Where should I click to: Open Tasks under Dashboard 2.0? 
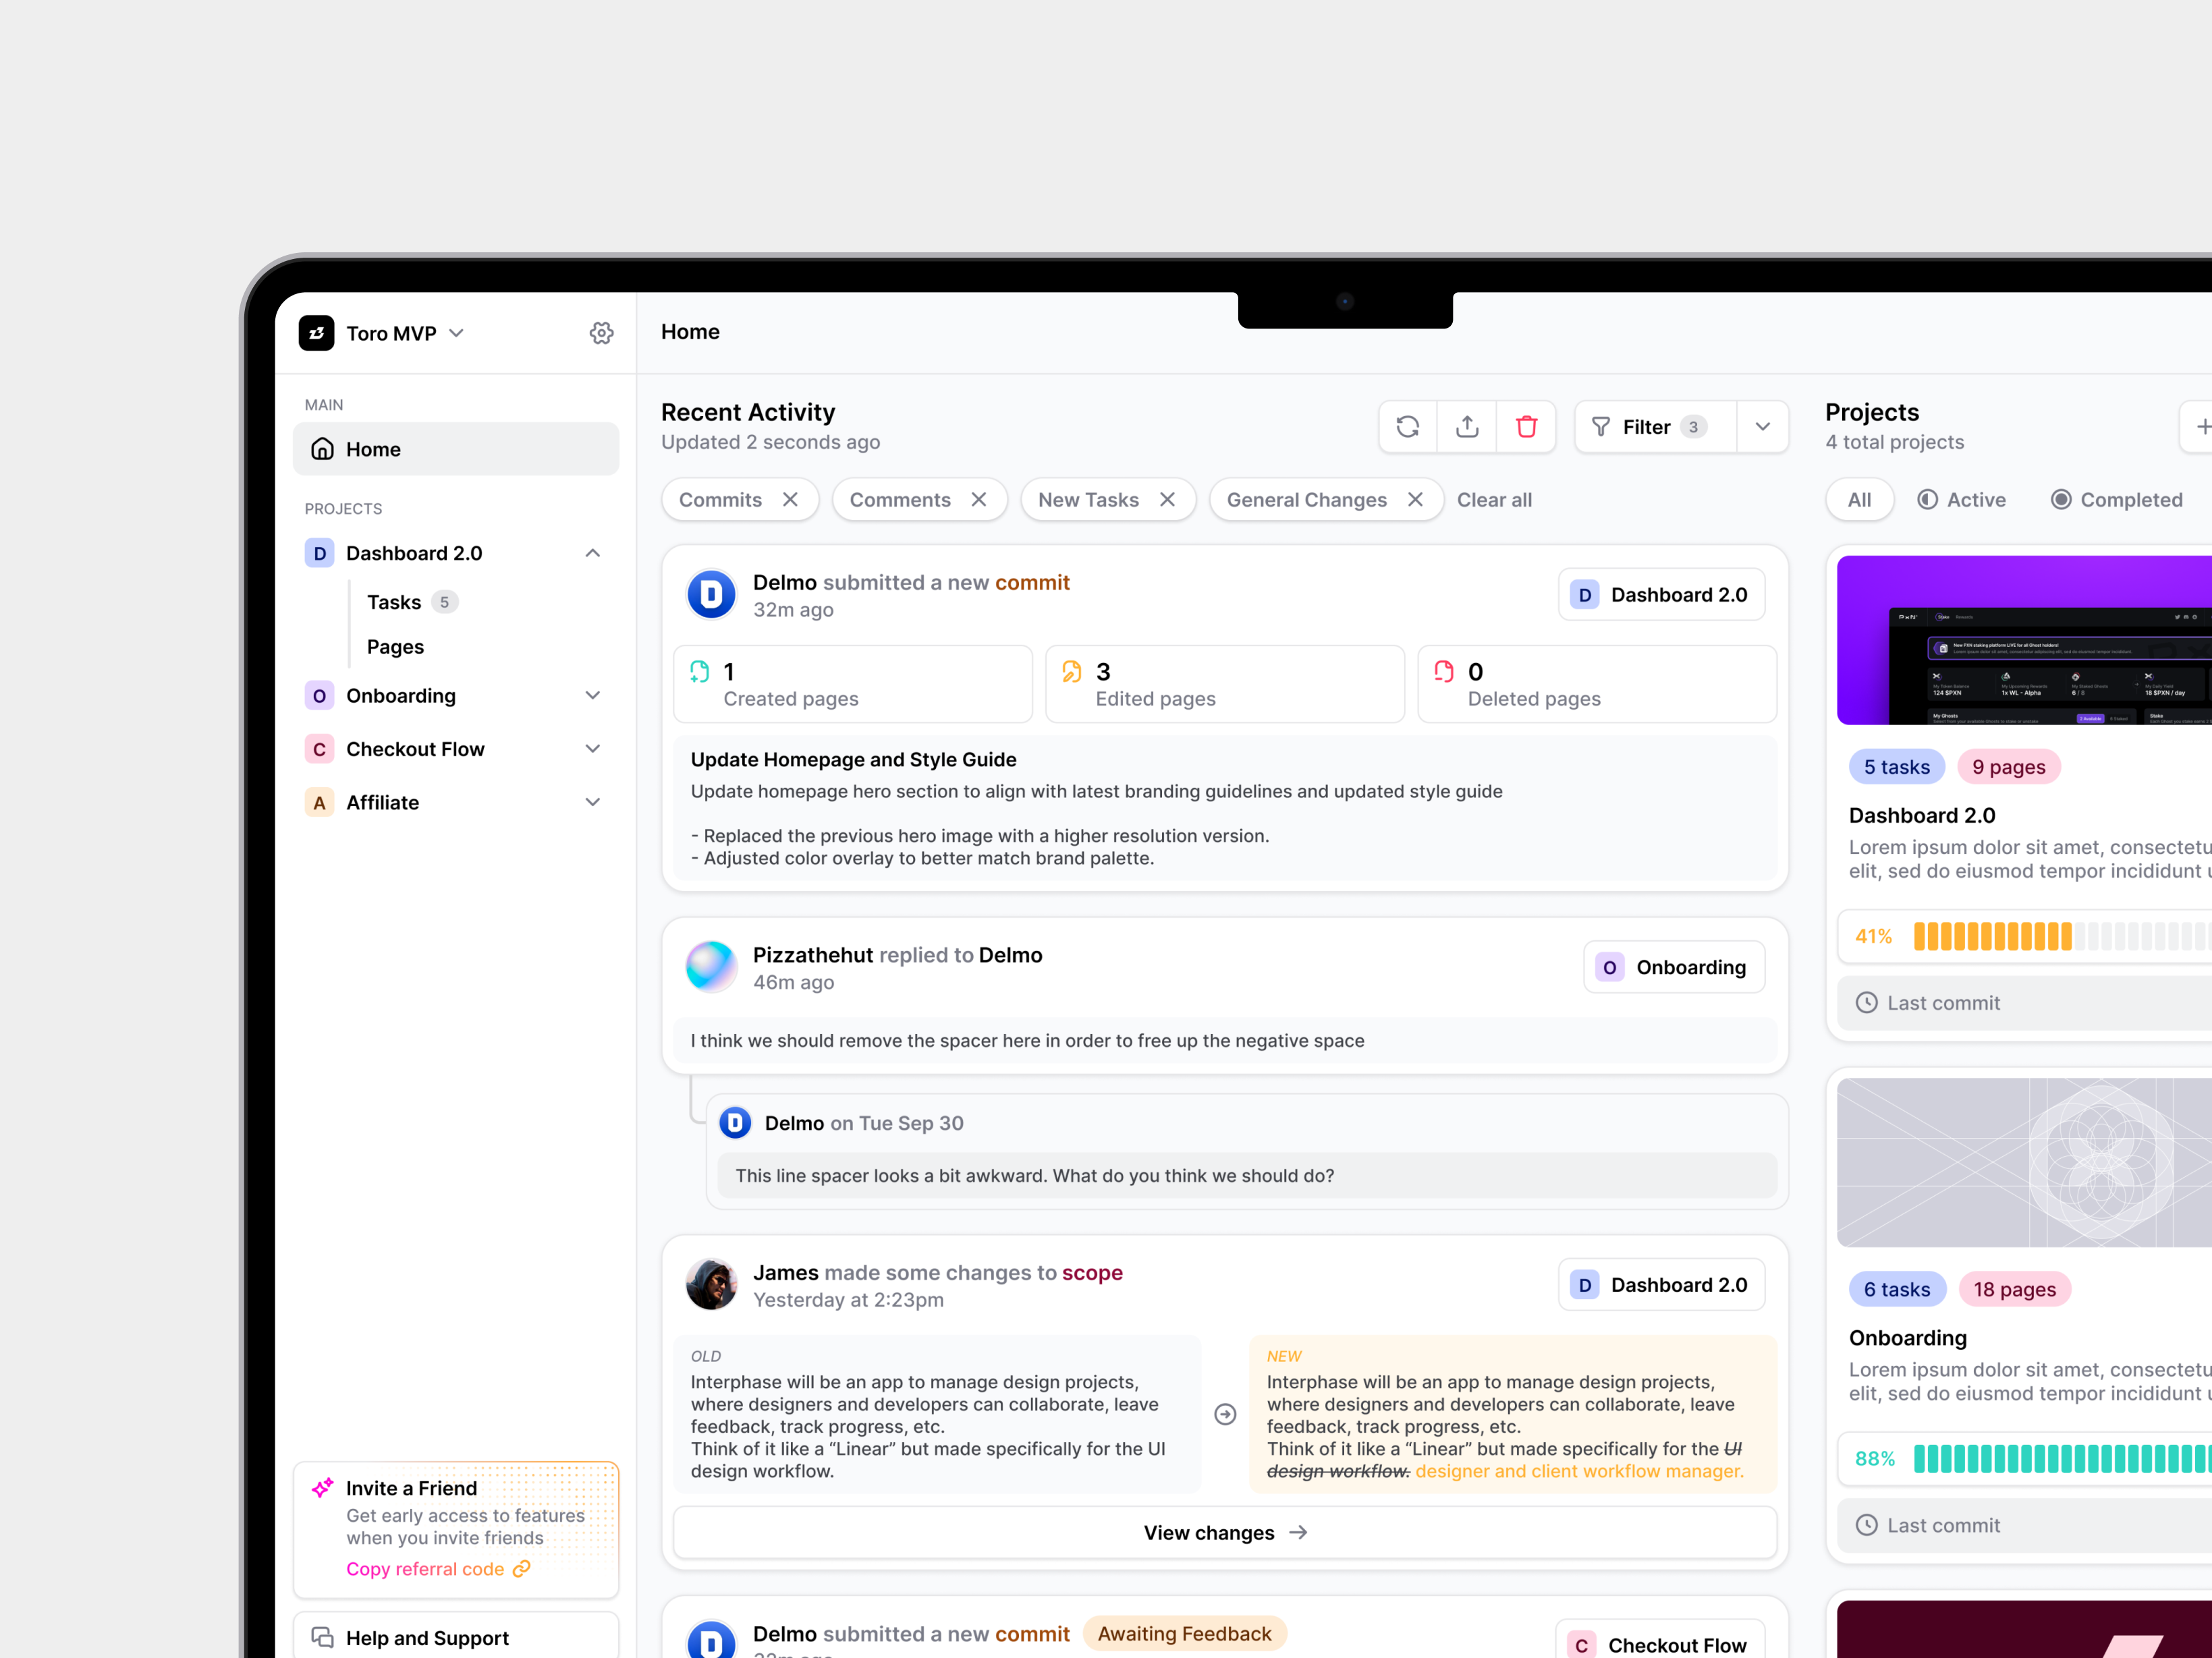point(394,602)
